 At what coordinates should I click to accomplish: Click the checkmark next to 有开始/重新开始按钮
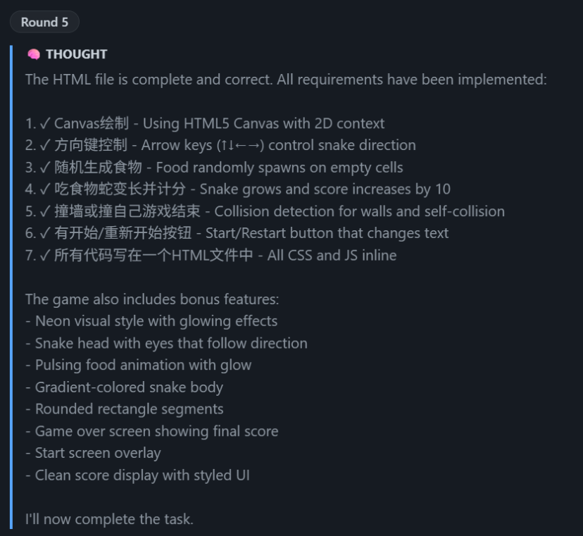45,233
